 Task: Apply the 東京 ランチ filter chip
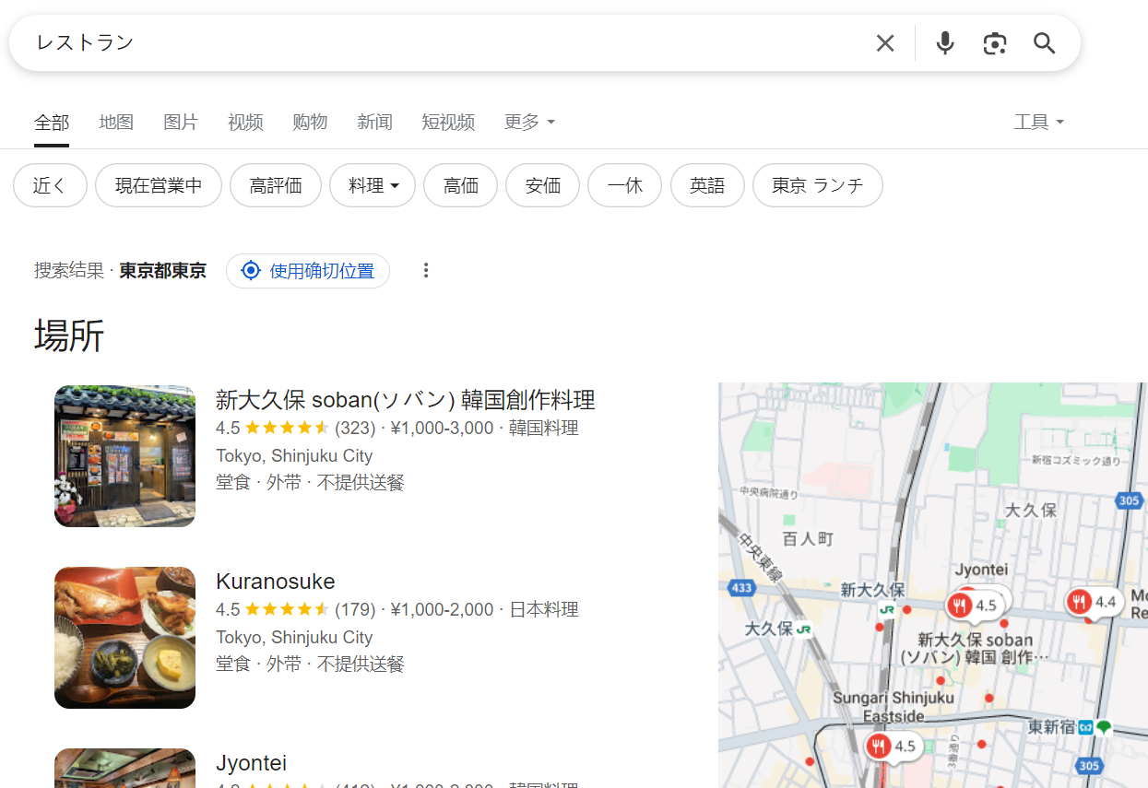tap(818, 185)
